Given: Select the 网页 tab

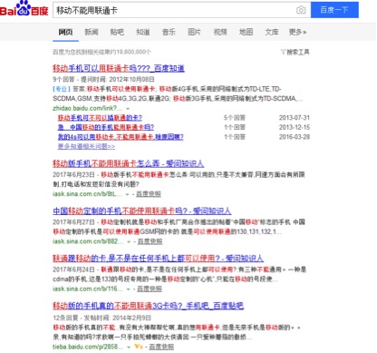Looking at the screenshot, I should pos(65,32).
